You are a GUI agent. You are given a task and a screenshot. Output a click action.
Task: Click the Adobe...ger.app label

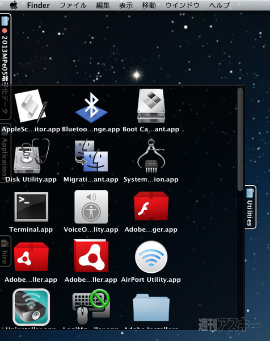coord(151,230)
